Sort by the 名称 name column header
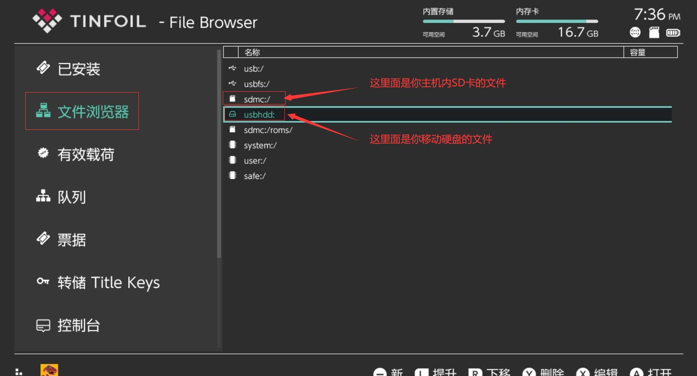This screenshot has width=697, height=376. 431,52
